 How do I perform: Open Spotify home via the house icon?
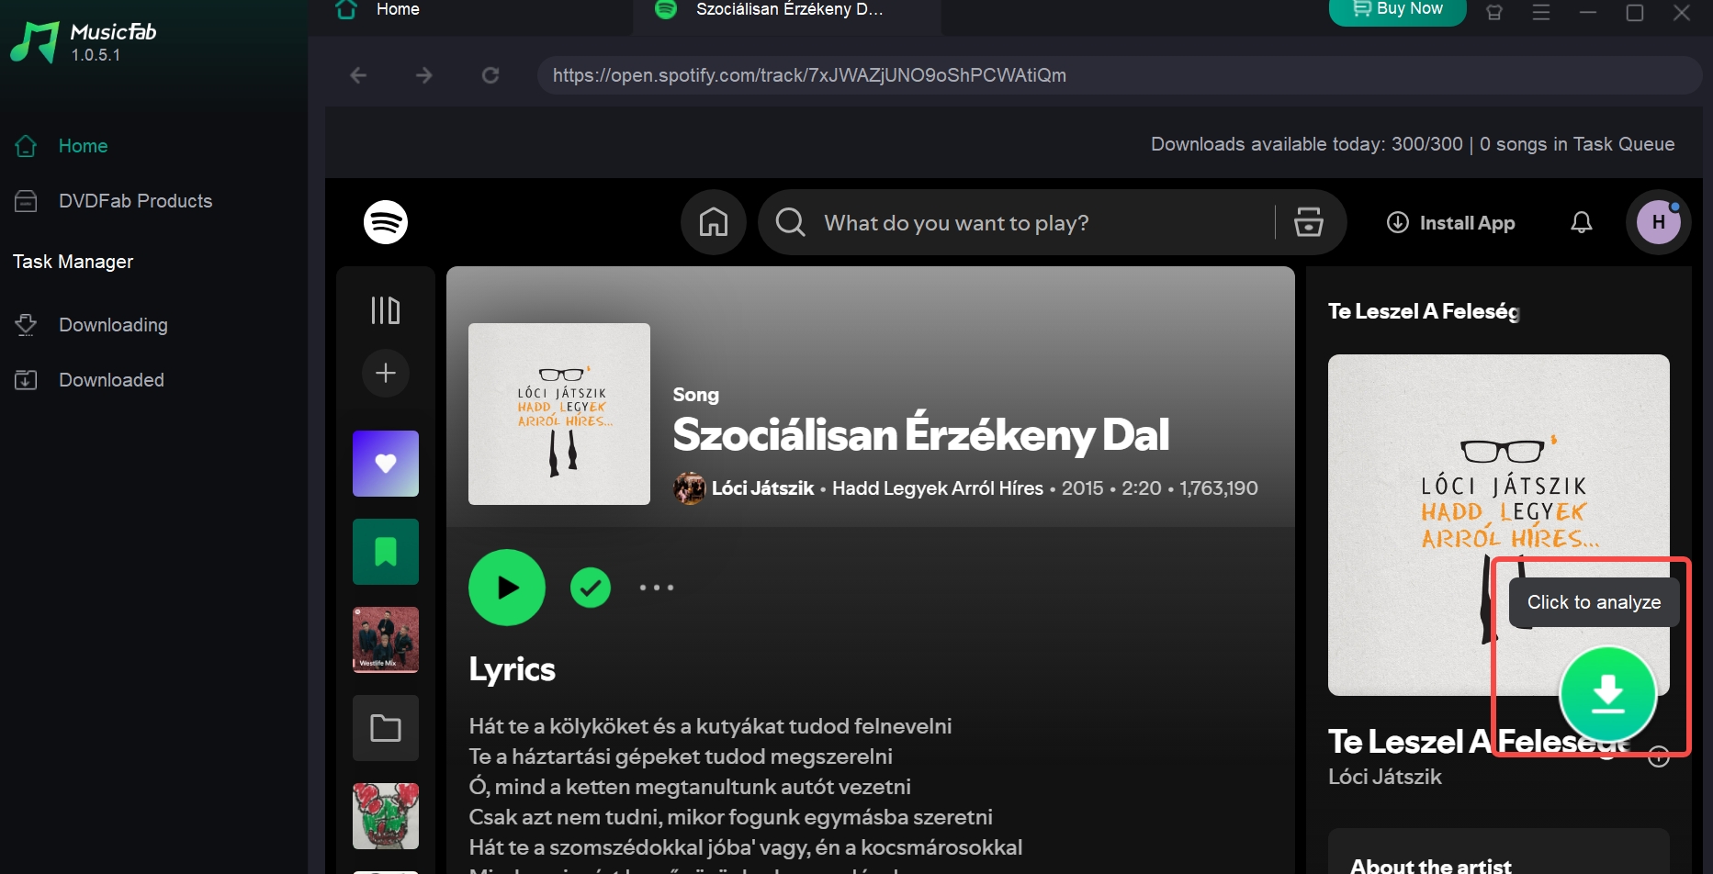tap(713, 222)
